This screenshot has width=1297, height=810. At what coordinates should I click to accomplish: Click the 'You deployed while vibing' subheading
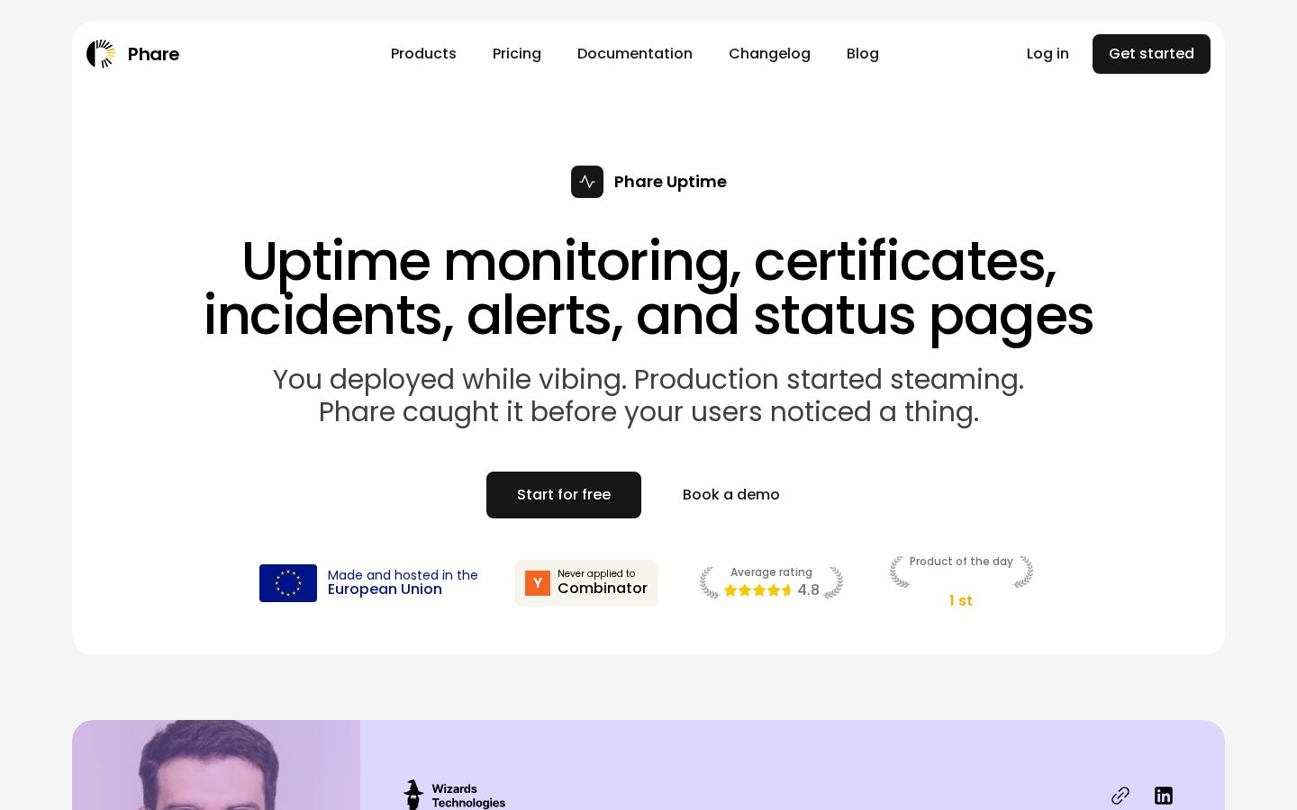[648, 395]
